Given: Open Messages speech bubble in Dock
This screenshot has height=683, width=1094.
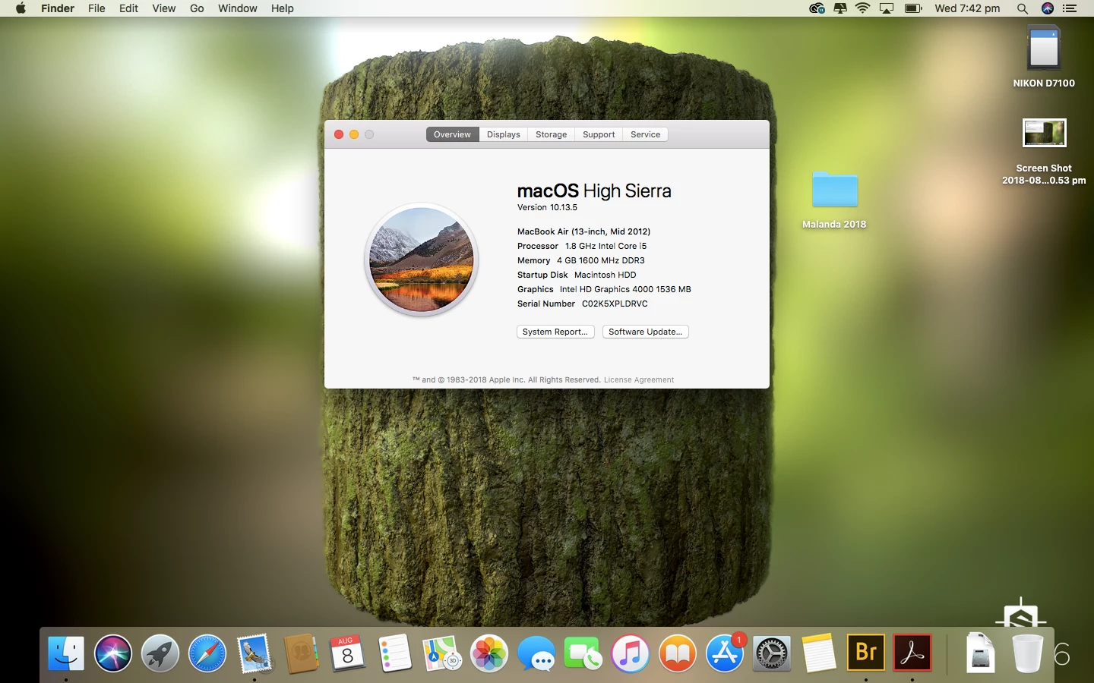Looking at the screenshot, I should tap(536, 653).
